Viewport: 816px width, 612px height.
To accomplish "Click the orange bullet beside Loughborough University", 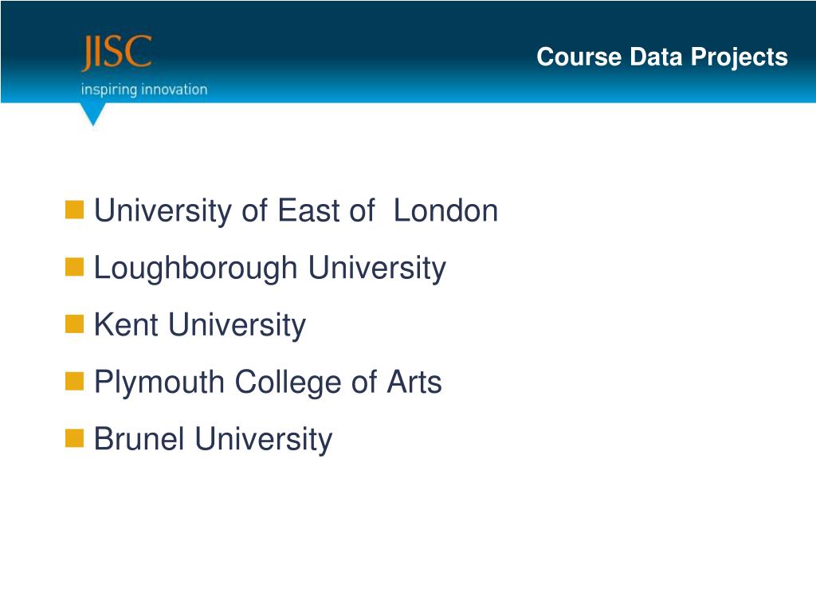I will pyautogui.click(x=75, y=268).
